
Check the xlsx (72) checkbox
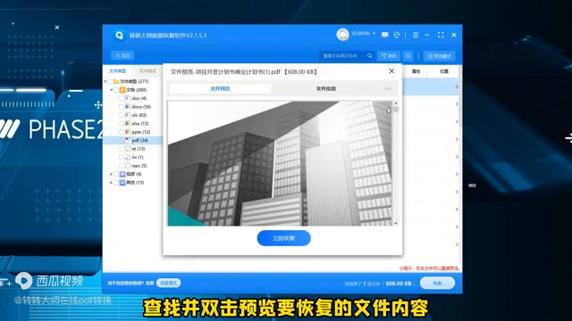click(x=122, y=123)
